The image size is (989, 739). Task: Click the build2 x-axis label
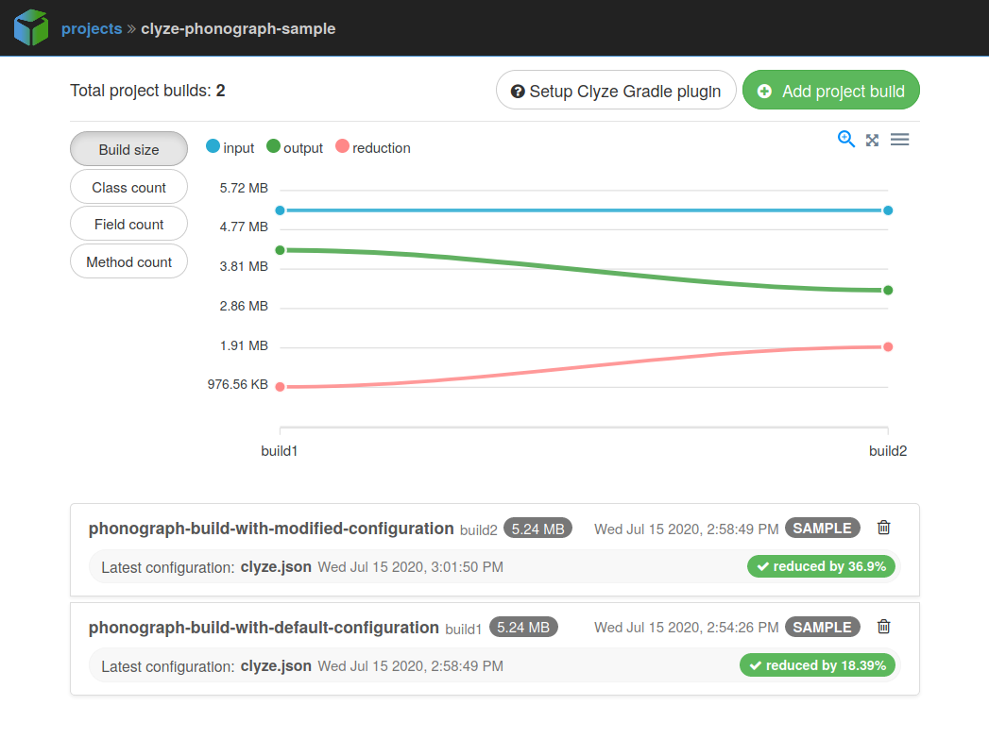888,451
